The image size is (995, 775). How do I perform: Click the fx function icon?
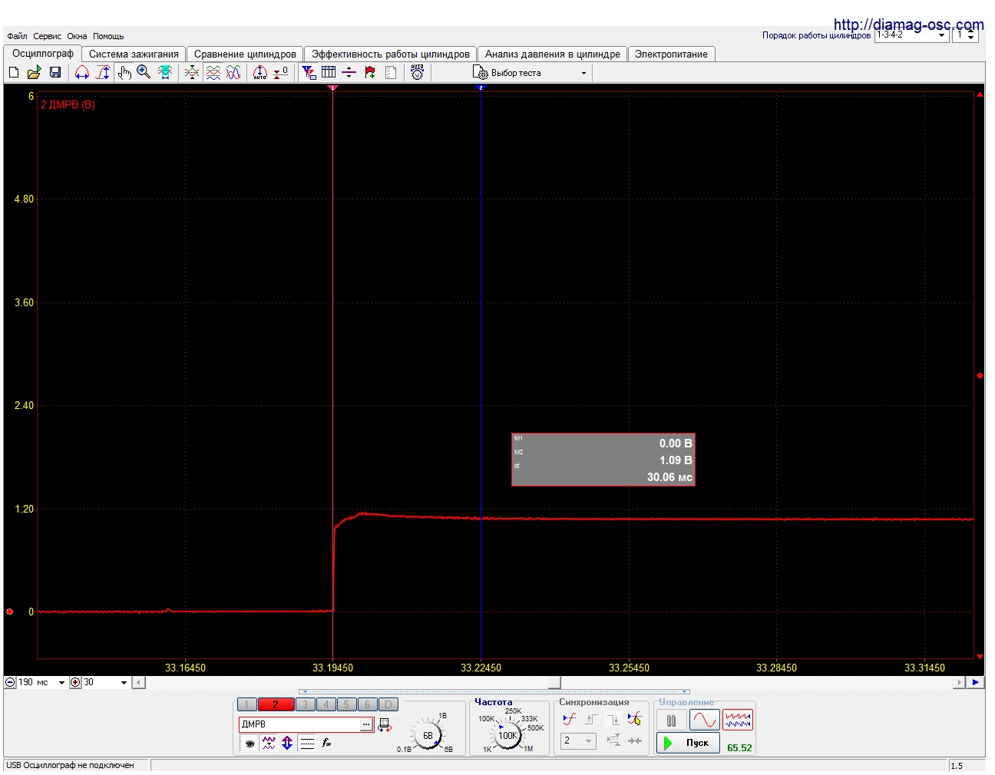tap(326, 743)
